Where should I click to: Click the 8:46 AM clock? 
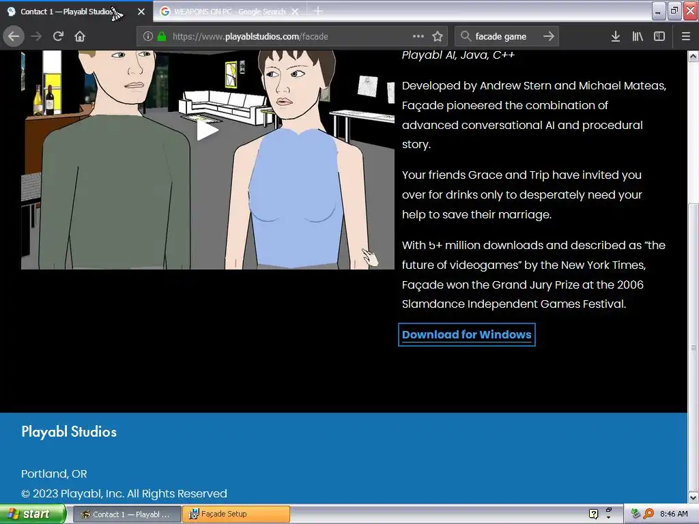pyautogui.click(x=674, y=514)
